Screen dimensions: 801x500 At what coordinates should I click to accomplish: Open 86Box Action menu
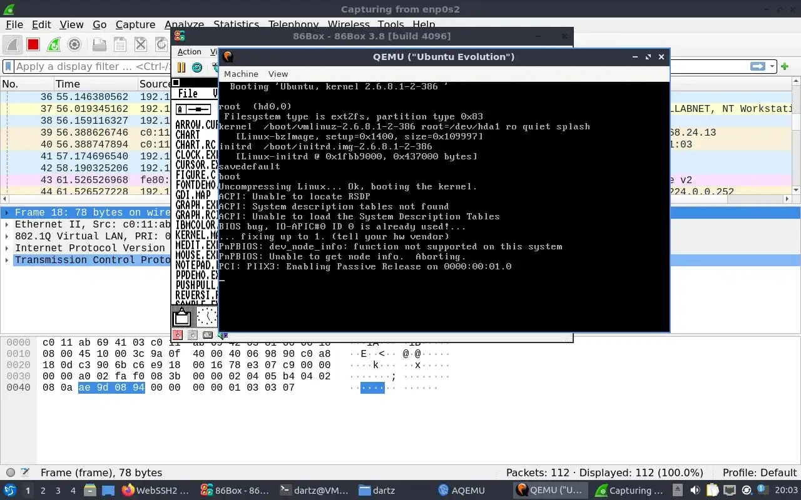pos(189,52)
